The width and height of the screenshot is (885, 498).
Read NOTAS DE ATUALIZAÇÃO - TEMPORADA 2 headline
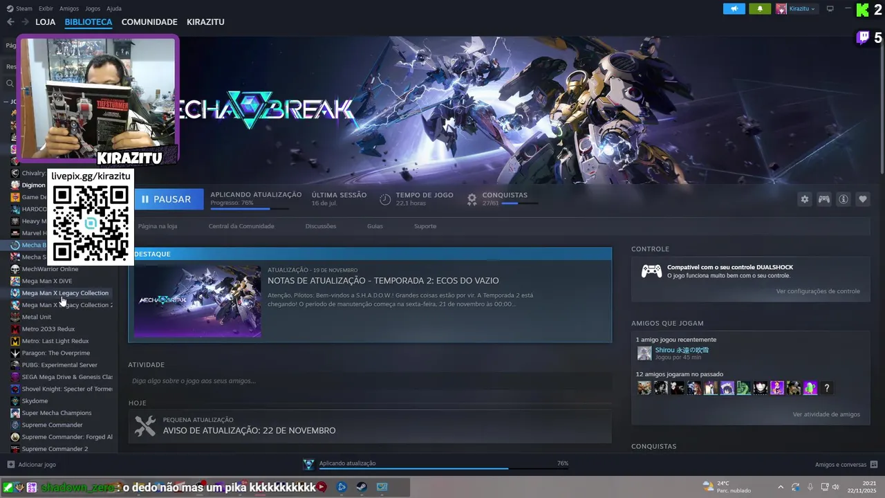tap(383, 281)
